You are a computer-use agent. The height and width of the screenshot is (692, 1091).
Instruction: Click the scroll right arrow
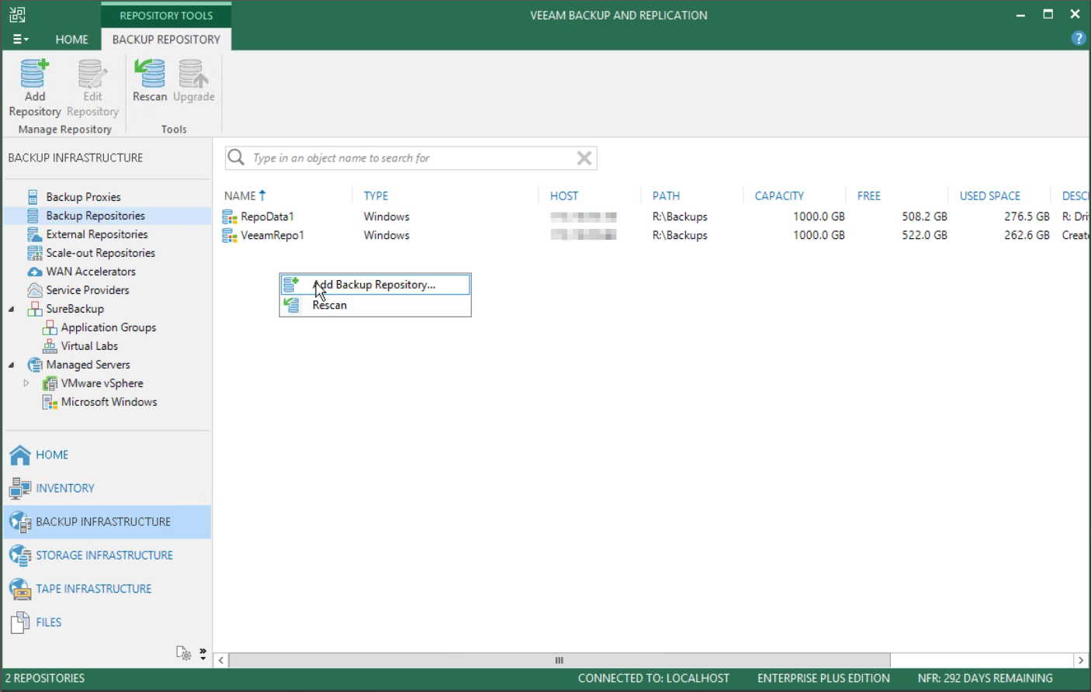coord(1081,660)
